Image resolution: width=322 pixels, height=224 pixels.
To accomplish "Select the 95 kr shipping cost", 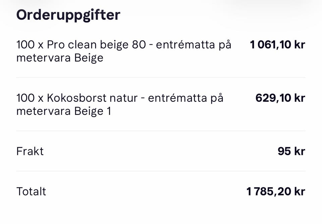I will tap(291, 151).
